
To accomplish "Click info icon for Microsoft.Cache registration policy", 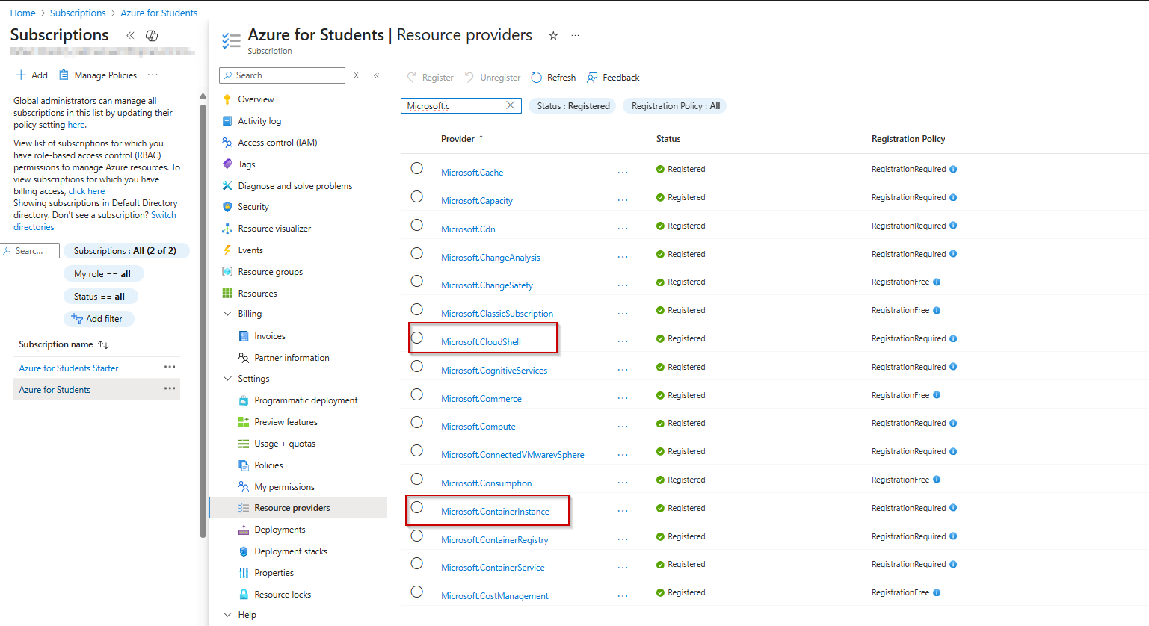I will point(953,170).
